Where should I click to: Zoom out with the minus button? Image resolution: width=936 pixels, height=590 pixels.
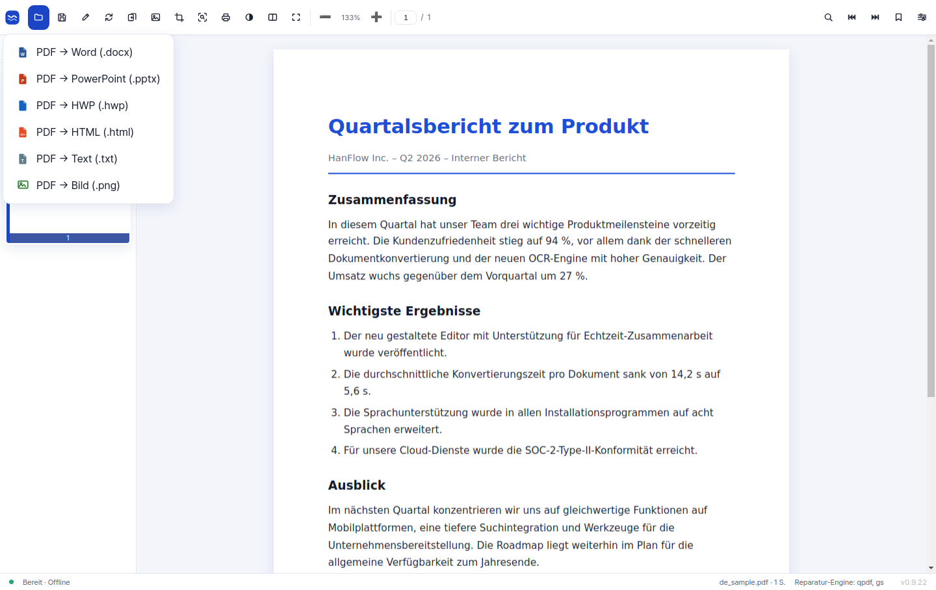coord(325,18)
